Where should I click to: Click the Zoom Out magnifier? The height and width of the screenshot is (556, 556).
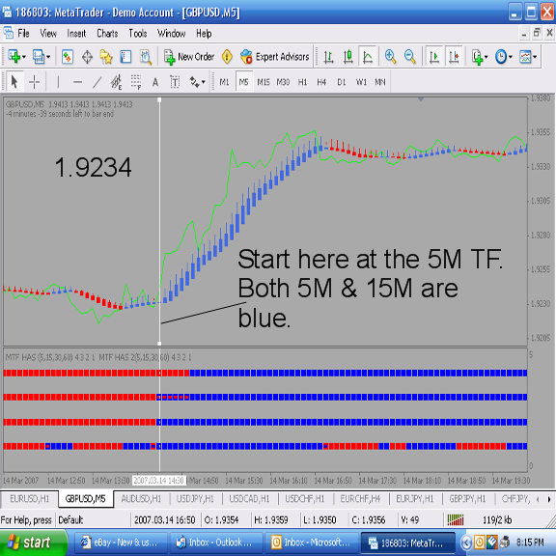coord(409,57)
